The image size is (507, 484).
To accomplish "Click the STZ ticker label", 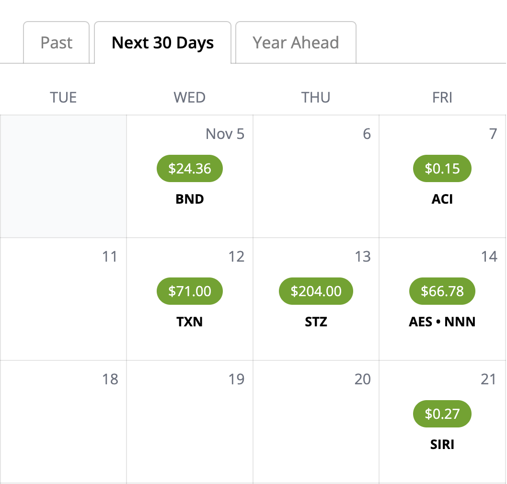I will click(316, 322).
